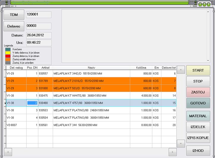Click the table scroll left arrow button
Image resolution: width=215 pixels, height=158 pixels.
pyautogui.click(x=8, y=152)
